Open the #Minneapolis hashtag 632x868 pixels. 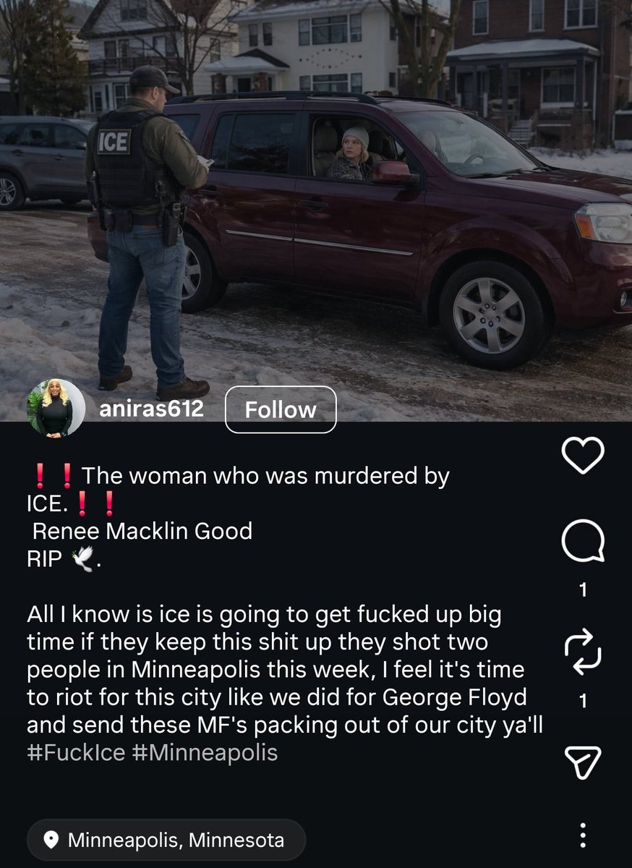click(x=205, y=752)
